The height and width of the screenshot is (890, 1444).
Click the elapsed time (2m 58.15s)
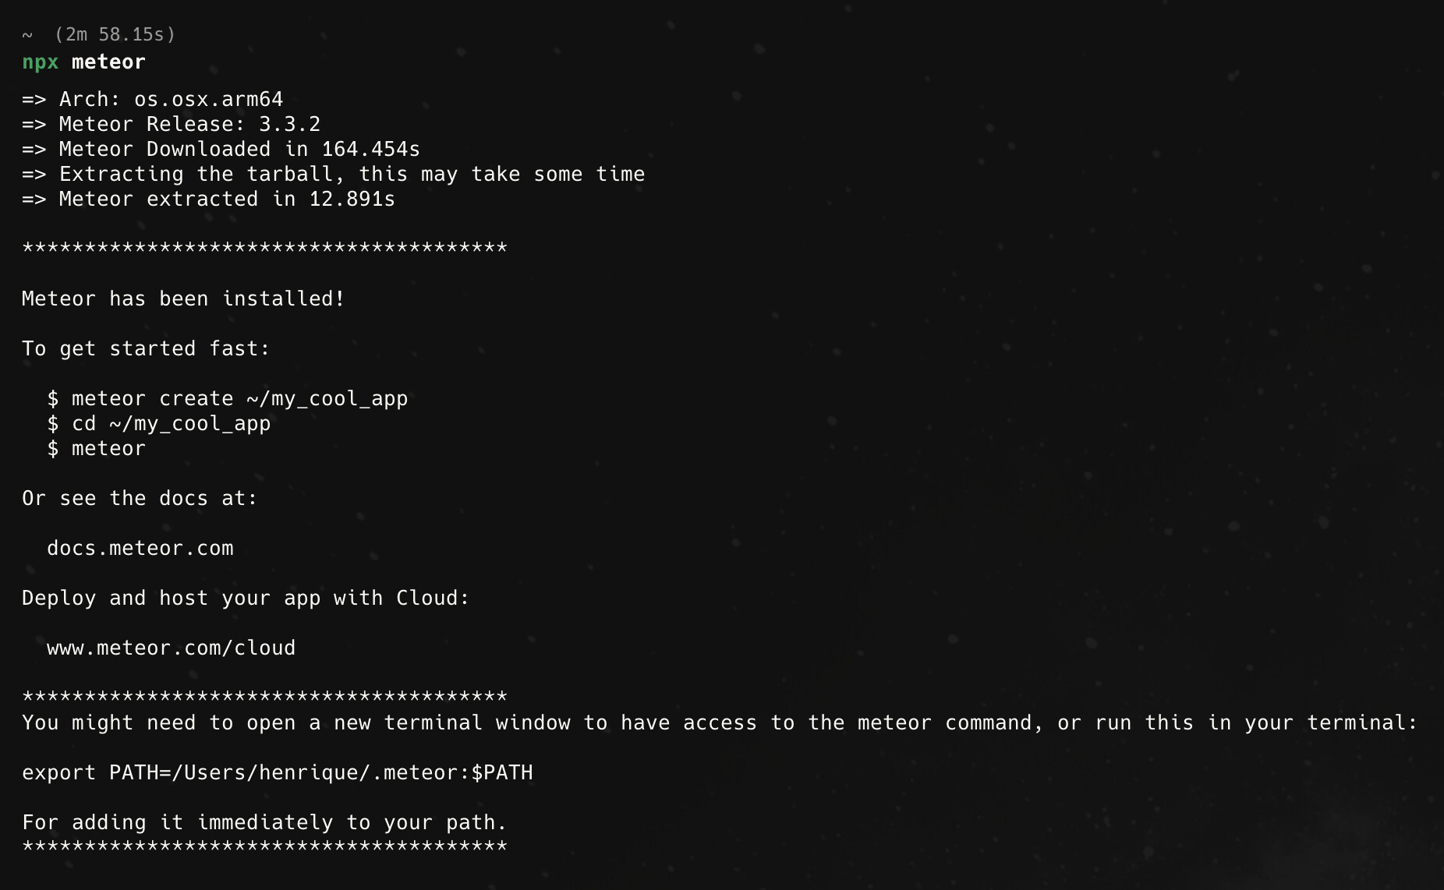pos(115,34)
